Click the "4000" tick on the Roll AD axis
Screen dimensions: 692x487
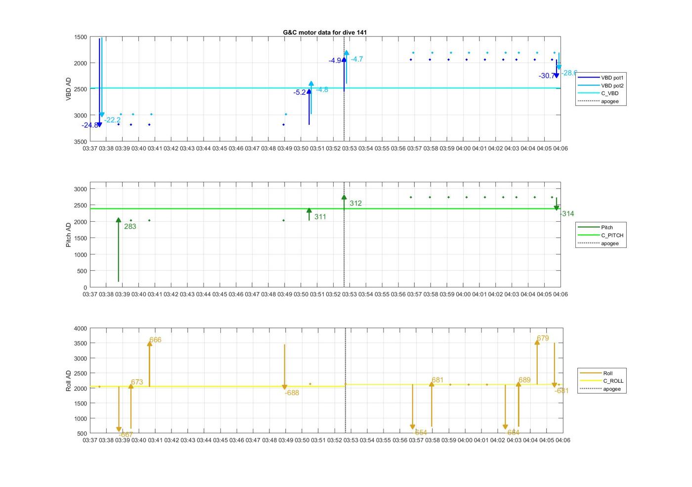(x=81, y=328)
